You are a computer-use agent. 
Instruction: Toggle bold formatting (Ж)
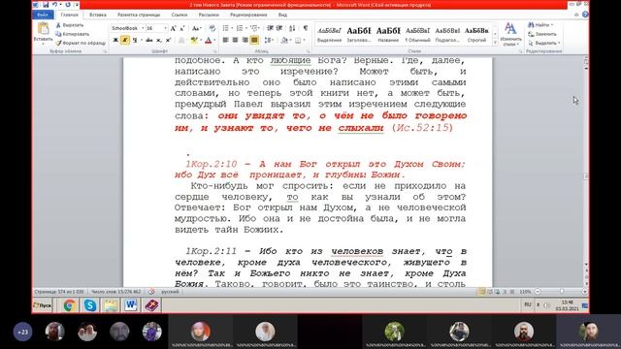coord(115,40)
